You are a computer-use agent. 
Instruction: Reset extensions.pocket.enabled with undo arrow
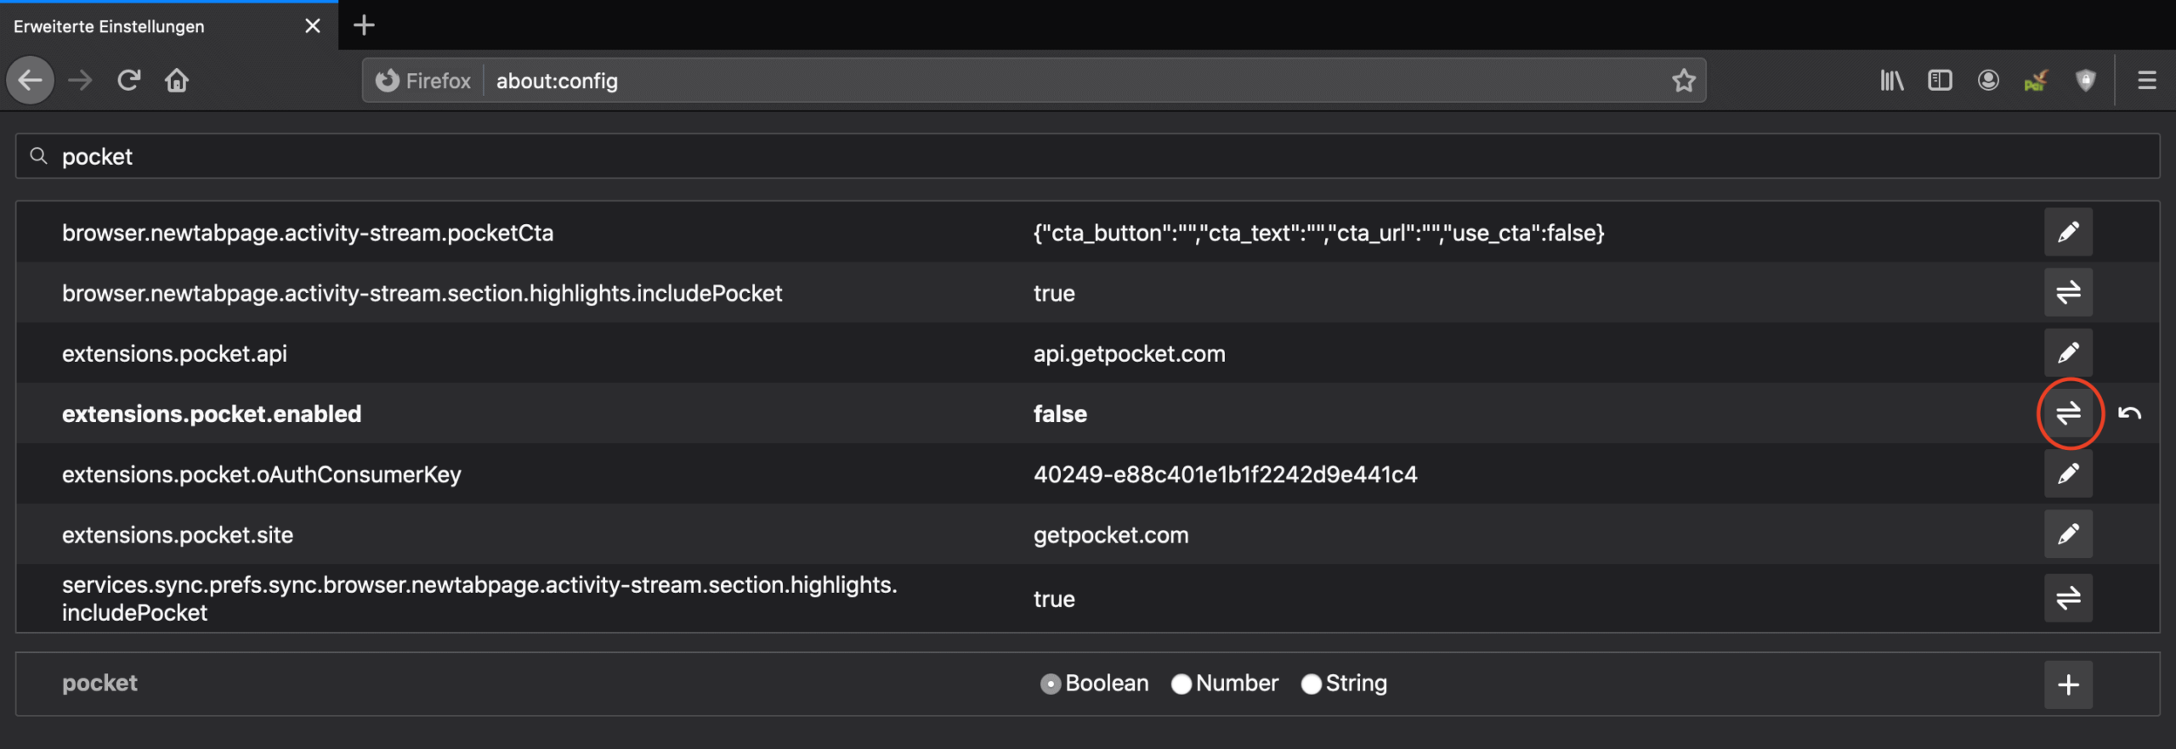(x=2129, y=414)
